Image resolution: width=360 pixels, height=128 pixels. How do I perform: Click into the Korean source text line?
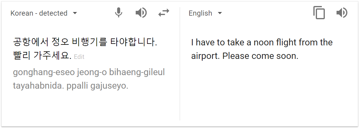pos(85,42)
